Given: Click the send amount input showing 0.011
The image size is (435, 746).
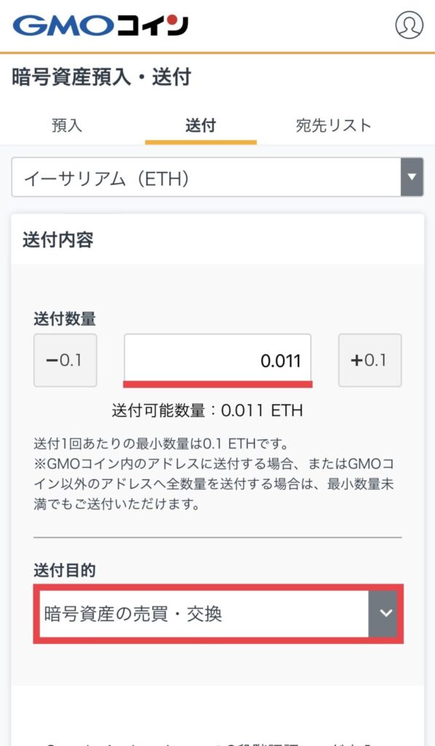Looking at the screenshot, I should click(217, 357).
